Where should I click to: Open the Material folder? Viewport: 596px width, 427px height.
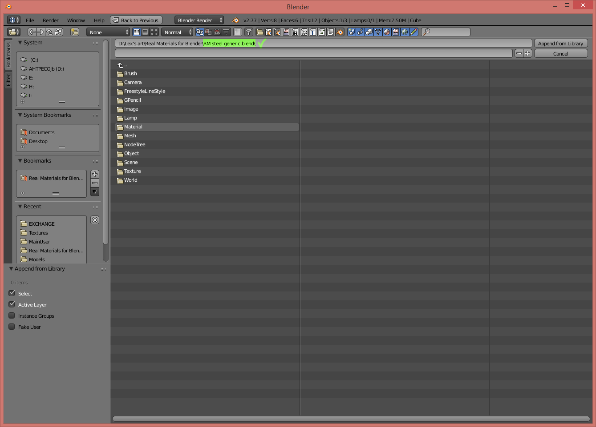133,127
